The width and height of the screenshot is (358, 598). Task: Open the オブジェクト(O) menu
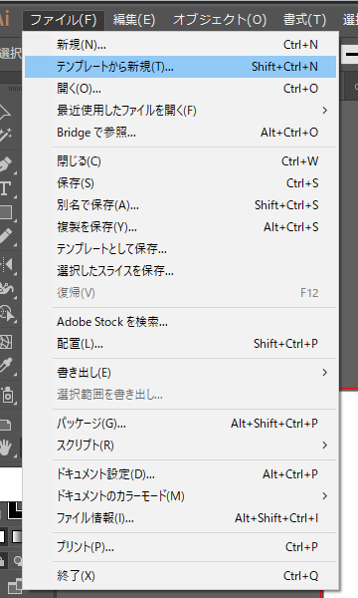pyautogui.click(x=220, y=20)
